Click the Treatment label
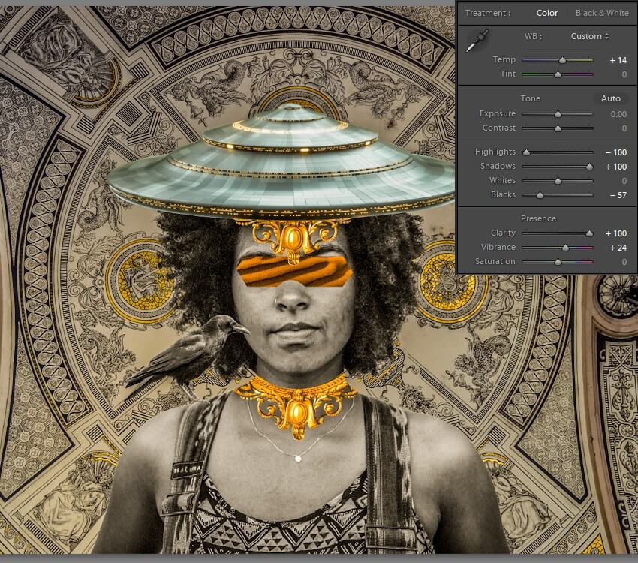Viewport: 638px width, 563px height. point(487,13)
